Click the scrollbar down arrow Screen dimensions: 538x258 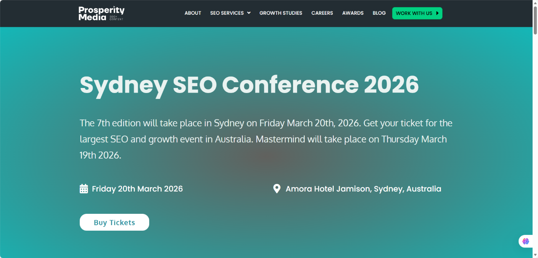[535, 255]
